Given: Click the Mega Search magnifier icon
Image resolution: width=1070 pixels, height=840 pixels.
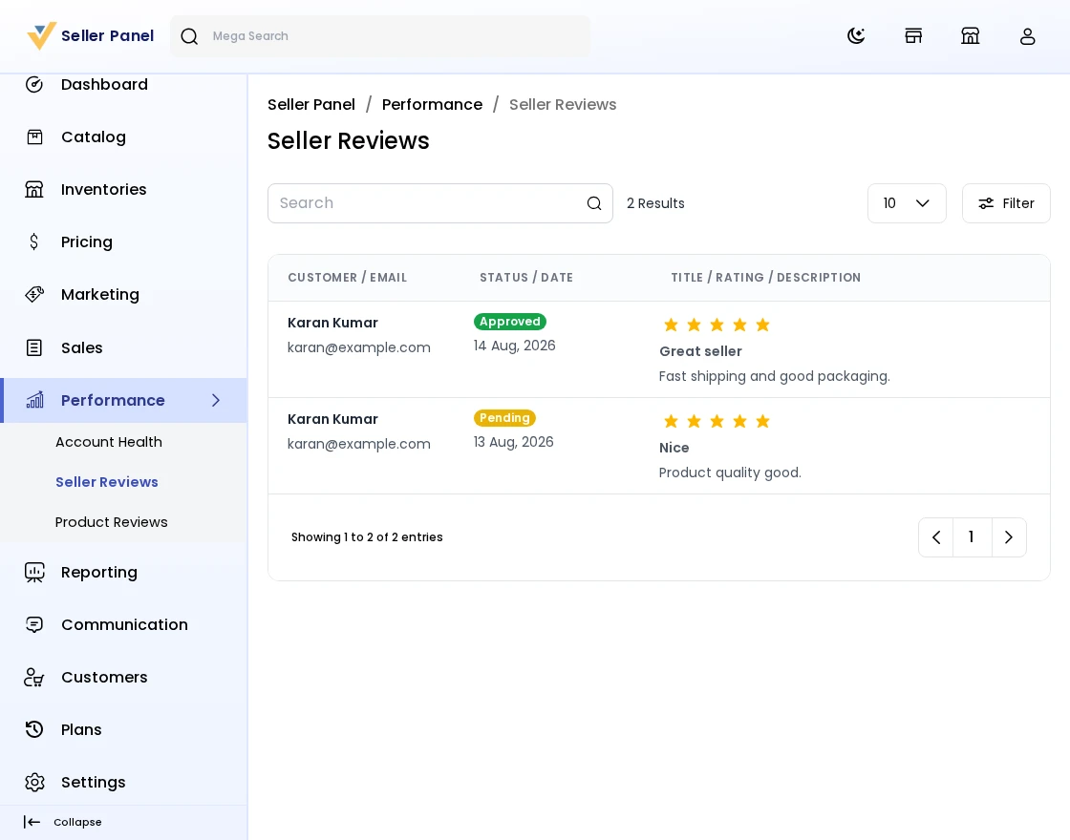Looking at the screenshot, I should tap(189, 36).
